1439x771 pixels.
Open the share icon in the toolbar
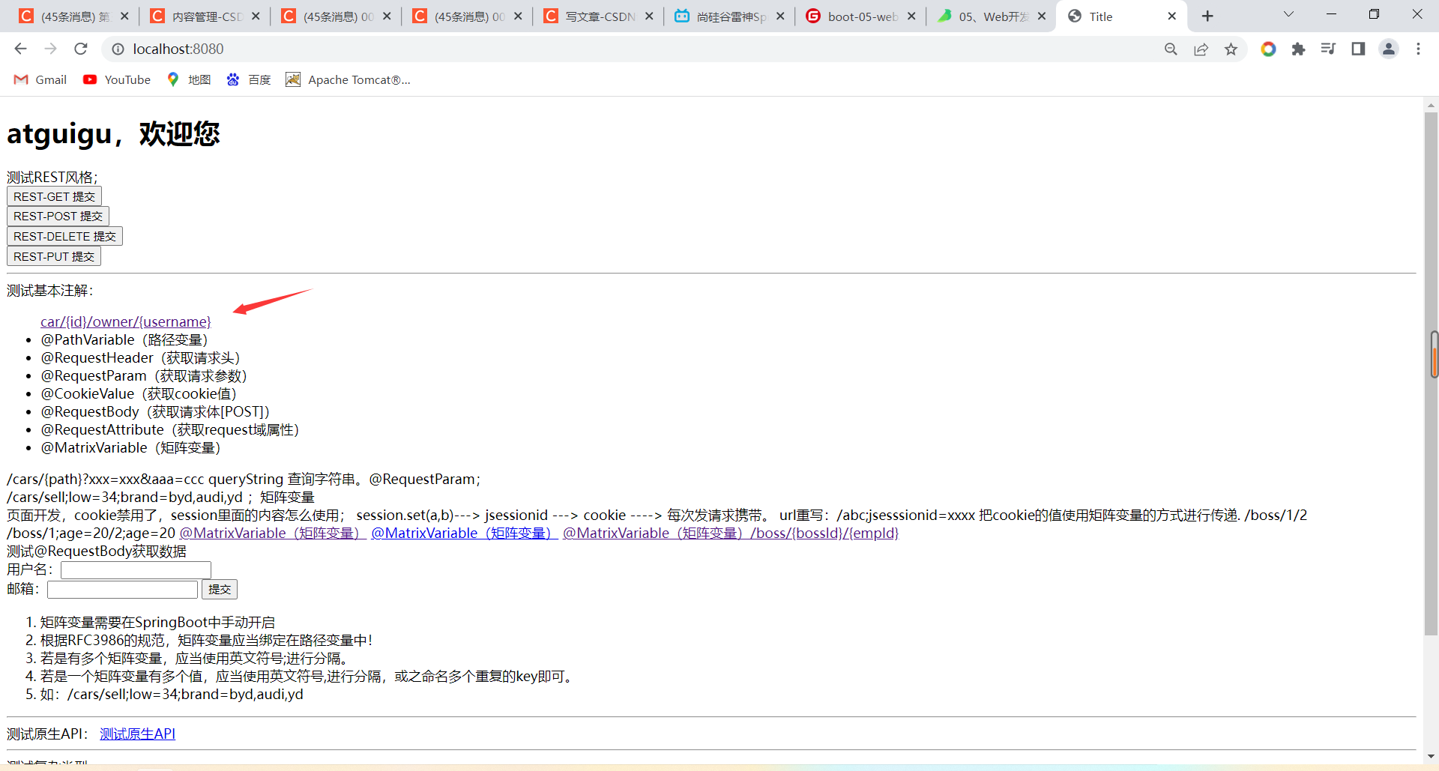click(x=1201, y=49)
